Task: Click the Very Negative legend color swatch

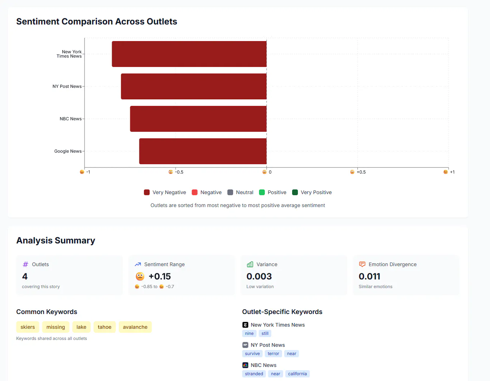Action: (x=147, y=192)
